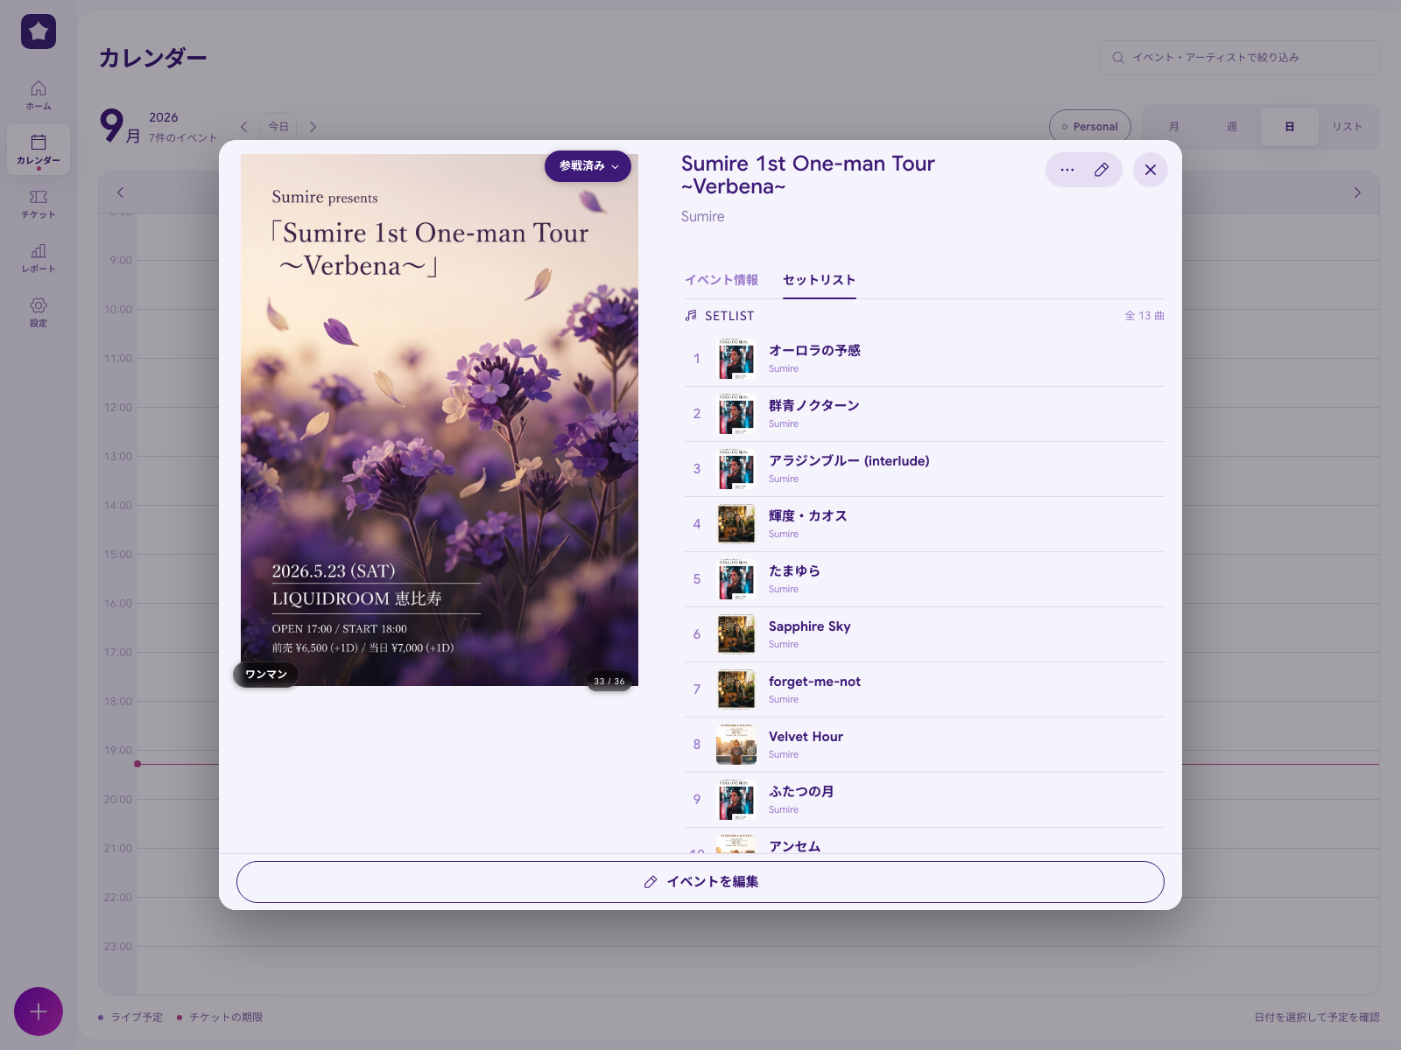Toggle the Personal filter chip
Viewport: 1401px width, 1050px height.
pyautogui.click(x=1090, y=127)
